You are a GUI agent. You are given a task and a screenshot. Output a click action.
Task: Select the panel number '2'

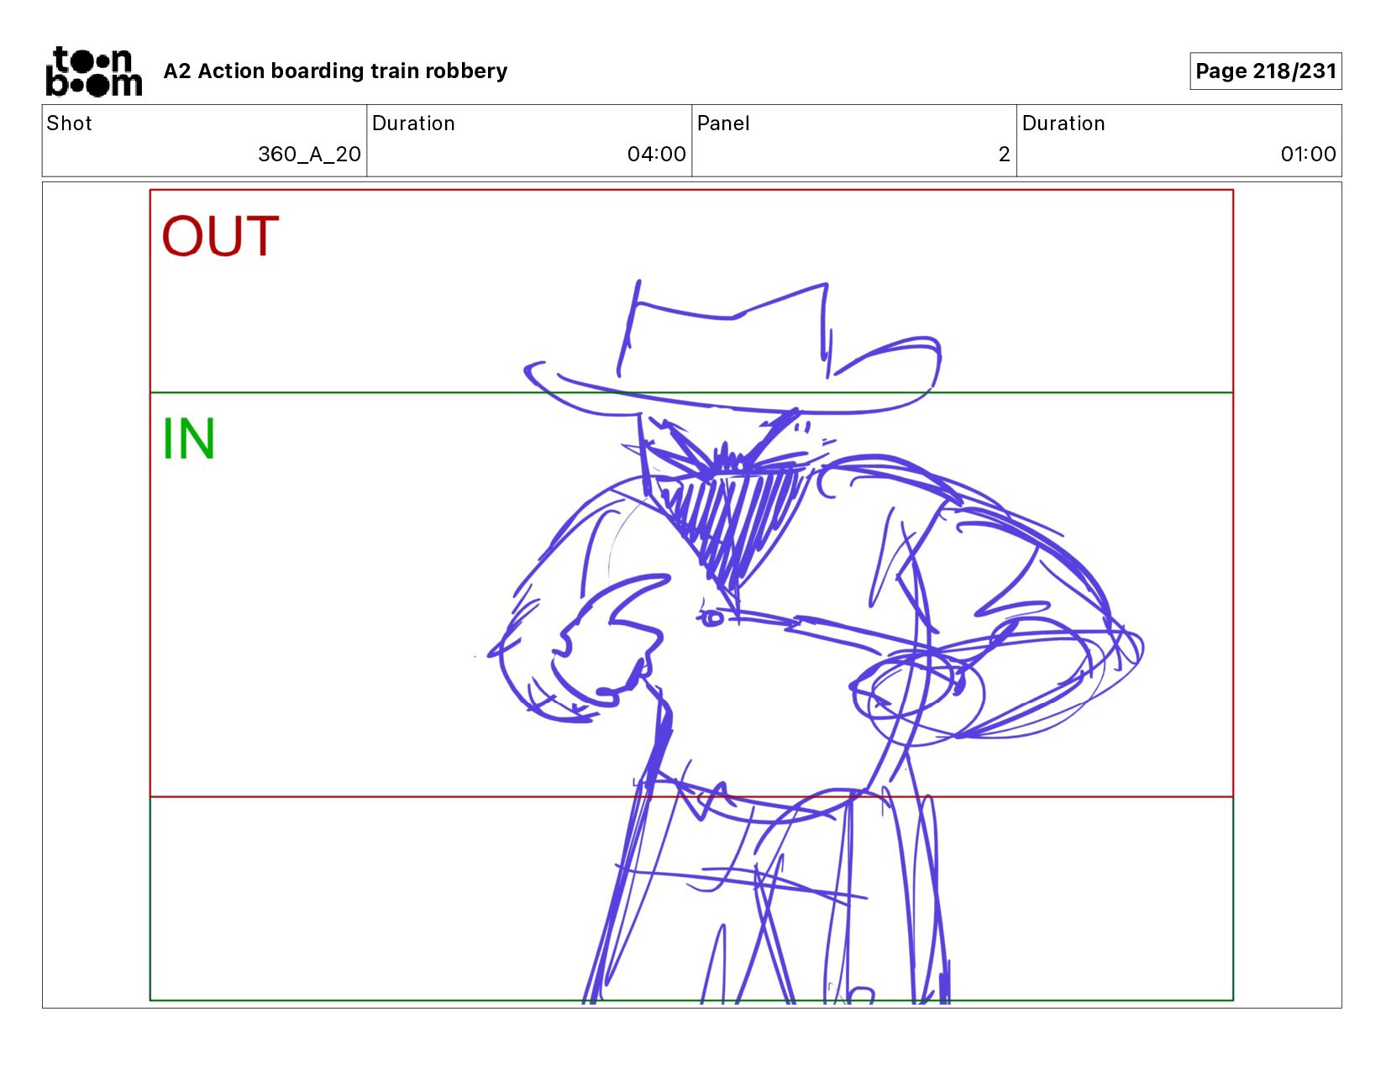click(1004, 155)
